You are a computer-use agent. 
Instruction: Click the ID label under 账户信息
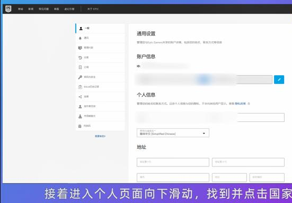click(x=138, y=66)
